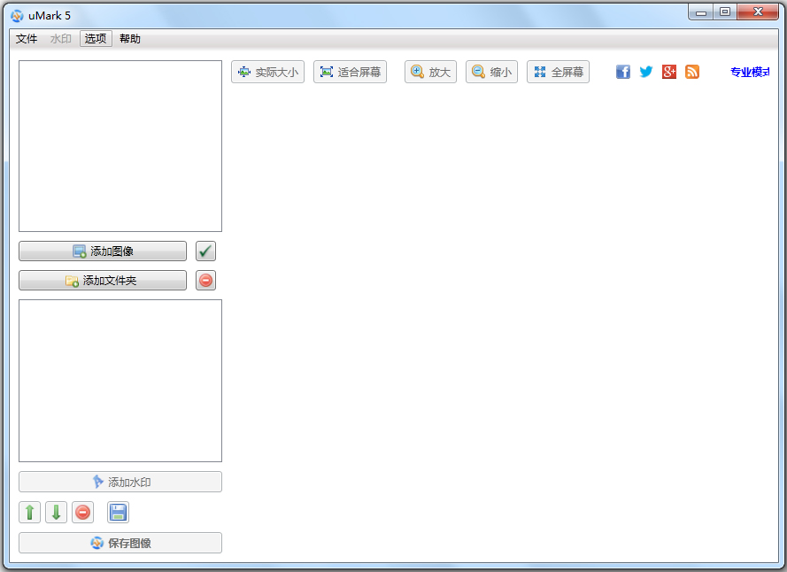Move watermark up with green up arrow
This screenshot has height=572, width=787.
pyautogui.click(x=29, y=513)
